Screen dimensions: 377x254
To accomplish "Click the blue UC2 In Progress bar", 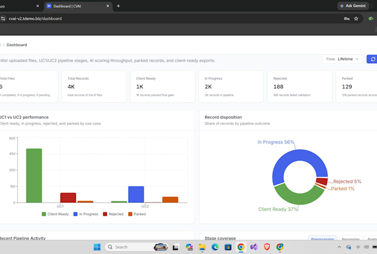I will pyautogui.click(x=136, y=194).
